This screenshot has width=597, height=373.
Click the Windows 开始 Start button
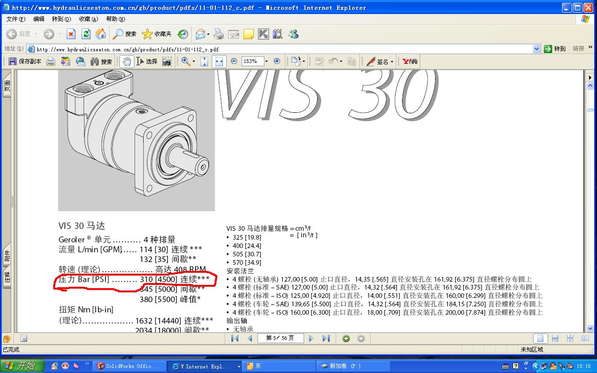pyautogui.click(x=22, y=366)
